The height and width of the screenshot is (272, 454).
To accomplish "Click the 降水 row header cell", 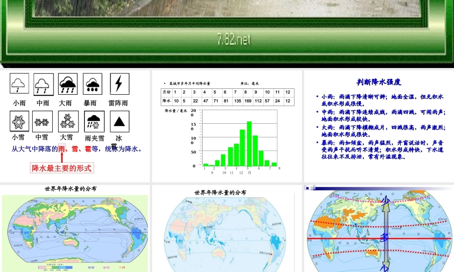I will coord(167,101).
